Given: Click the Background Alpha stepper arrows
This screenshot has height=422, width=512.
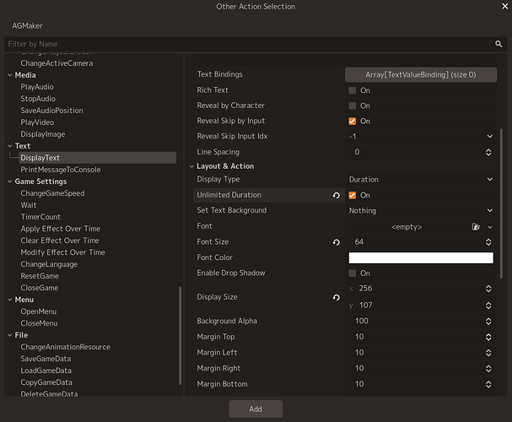Looking at the screenshot, I should pos(488,322).
